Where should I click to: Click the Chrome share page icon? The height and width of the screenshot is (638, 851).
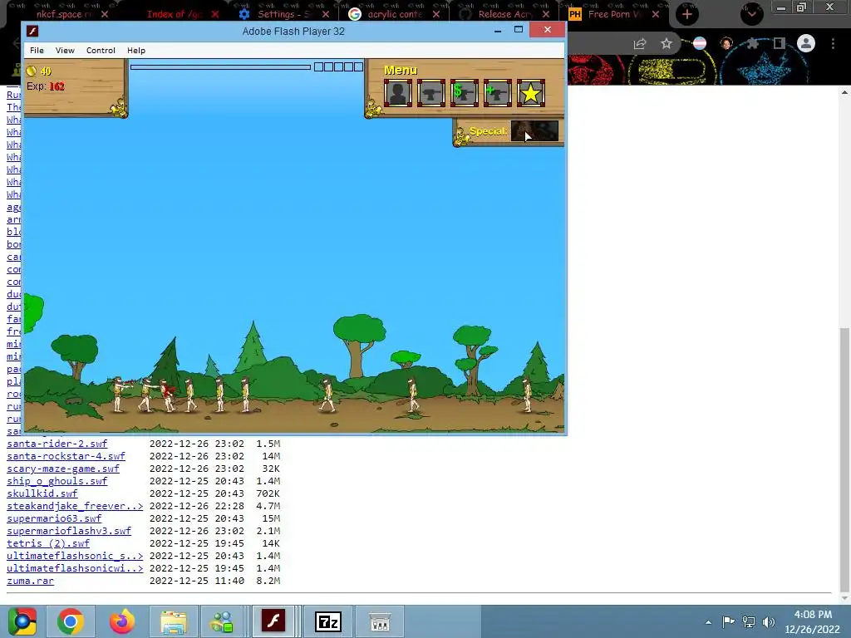640,43
